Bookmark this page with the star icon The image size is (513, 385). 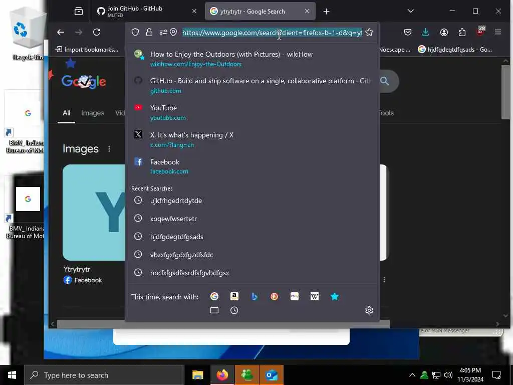click(369, 32)
